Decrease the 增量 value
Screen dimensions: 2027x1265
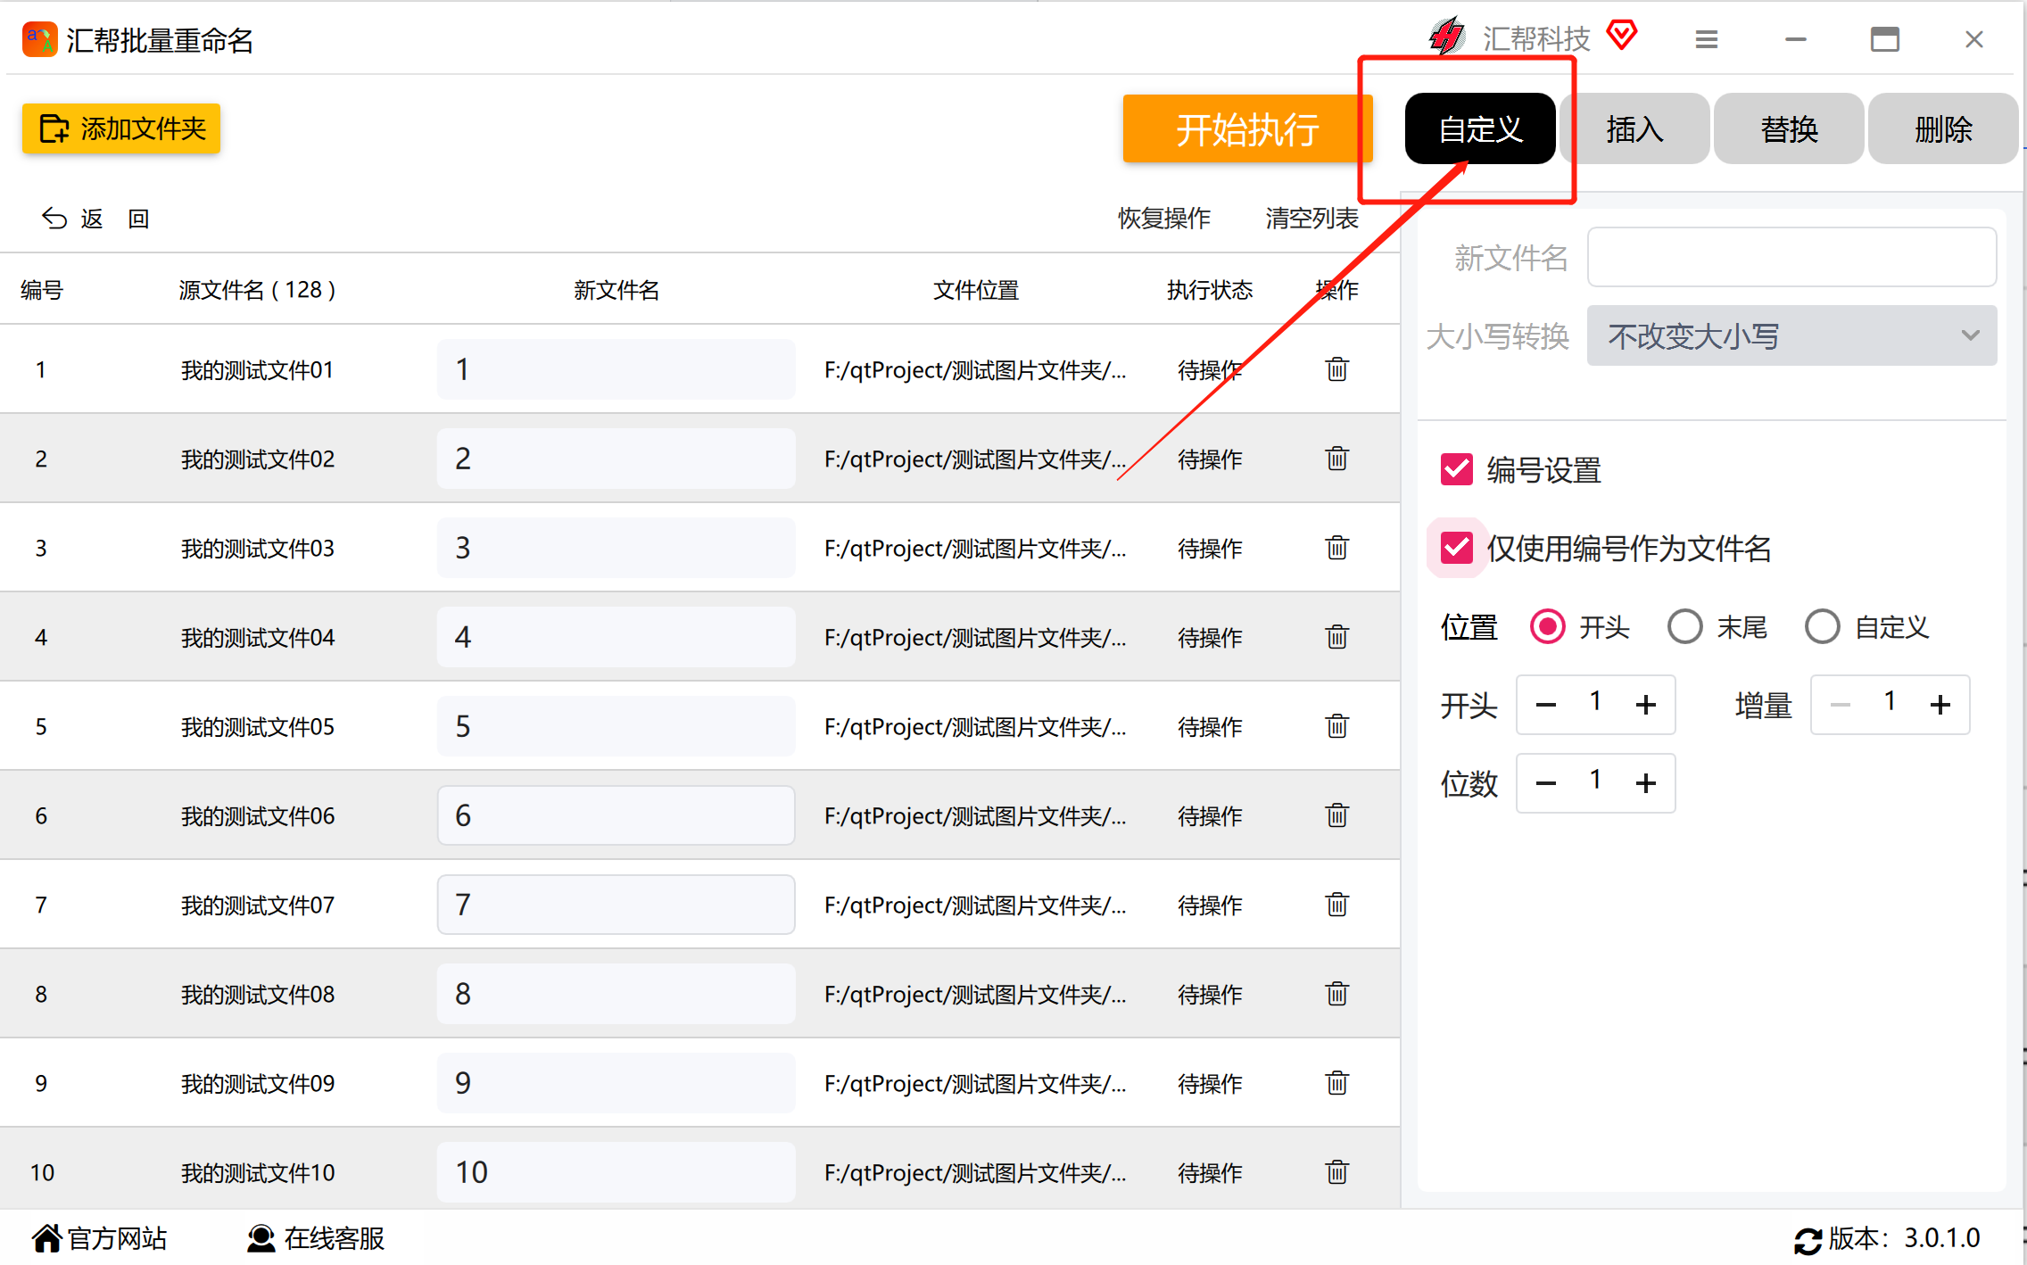pos(1841,705)
